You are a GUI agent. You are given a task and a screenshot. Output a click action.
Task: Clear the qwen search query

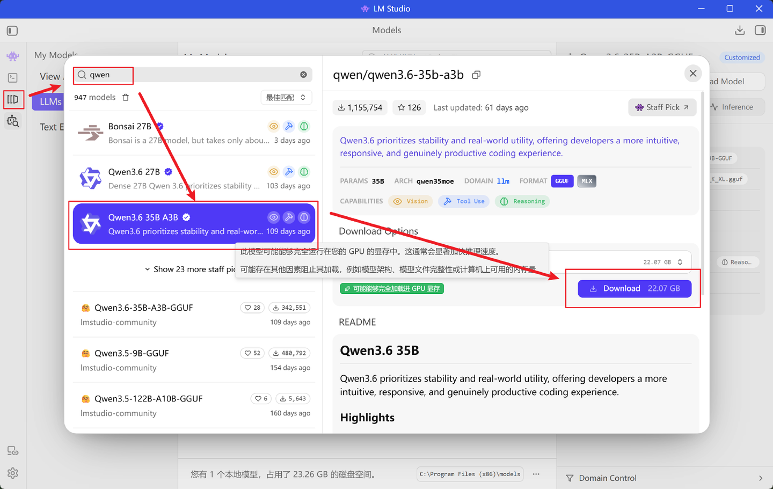[x=303, y=75]
